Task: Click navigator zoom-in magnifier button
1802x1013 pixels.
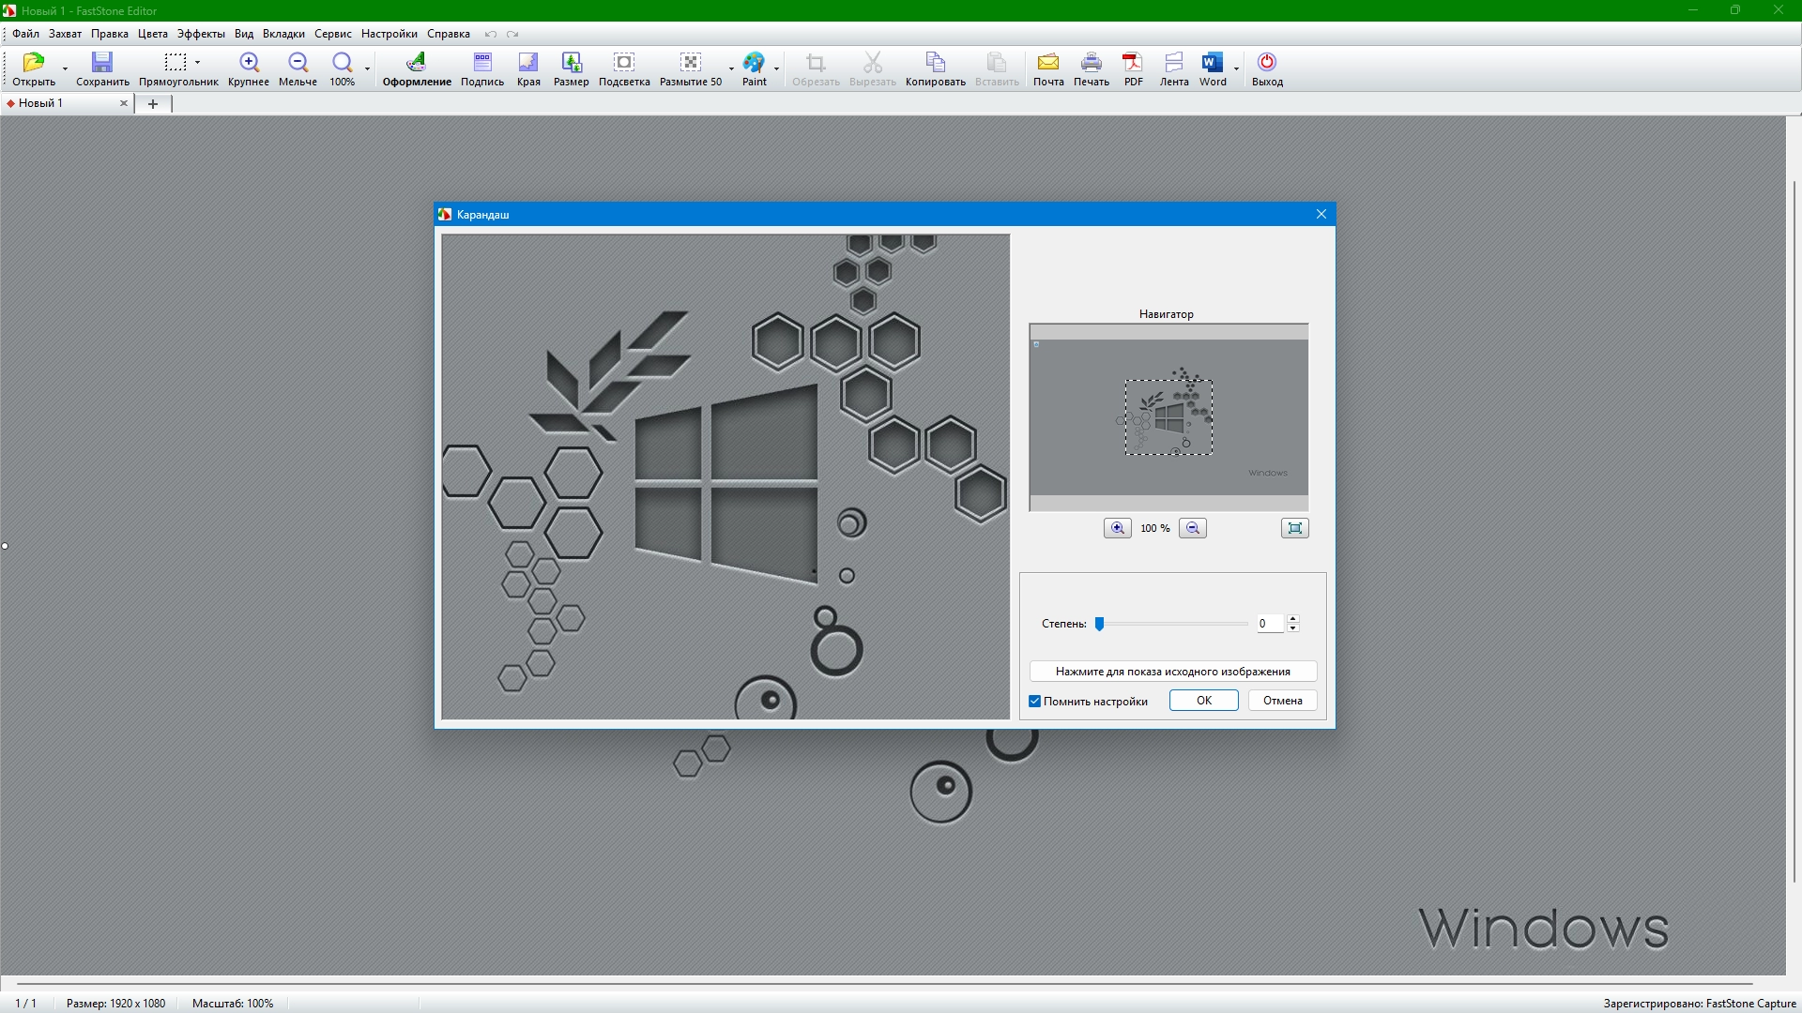Action: coord(1117,528)
